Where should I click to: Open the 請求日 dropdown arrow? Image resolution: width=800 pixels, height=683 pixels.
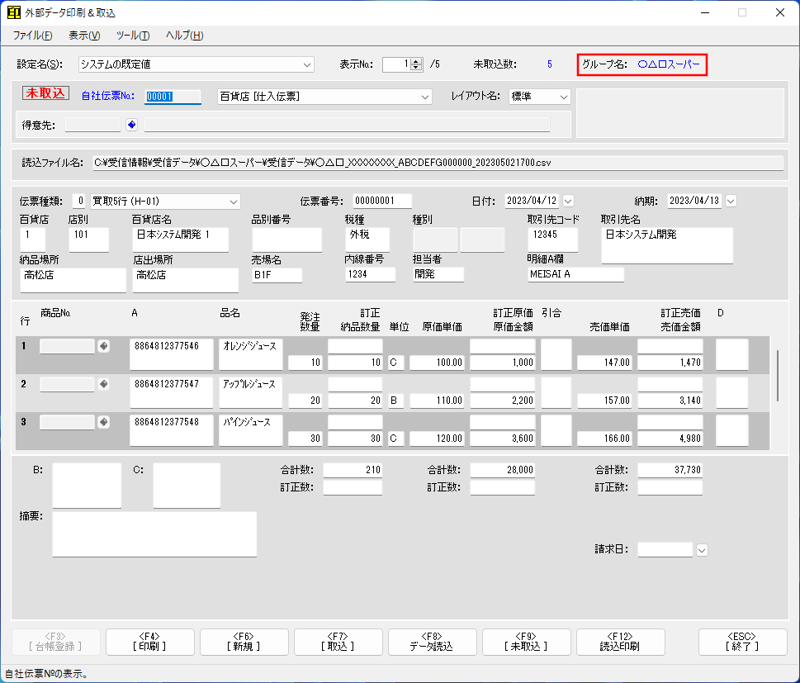coord(702,550)
